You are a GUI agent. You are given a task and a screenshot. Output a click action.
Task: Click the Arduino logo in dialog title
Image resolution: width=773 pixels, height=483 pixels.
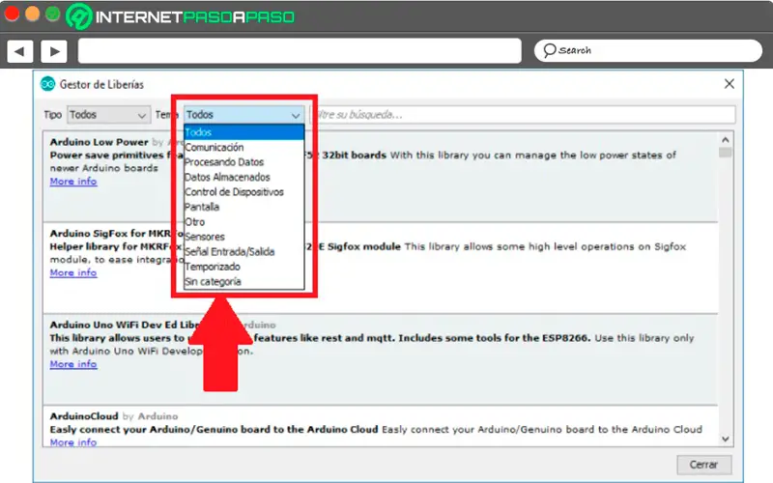pyautogui.click(x=47, y=84)
